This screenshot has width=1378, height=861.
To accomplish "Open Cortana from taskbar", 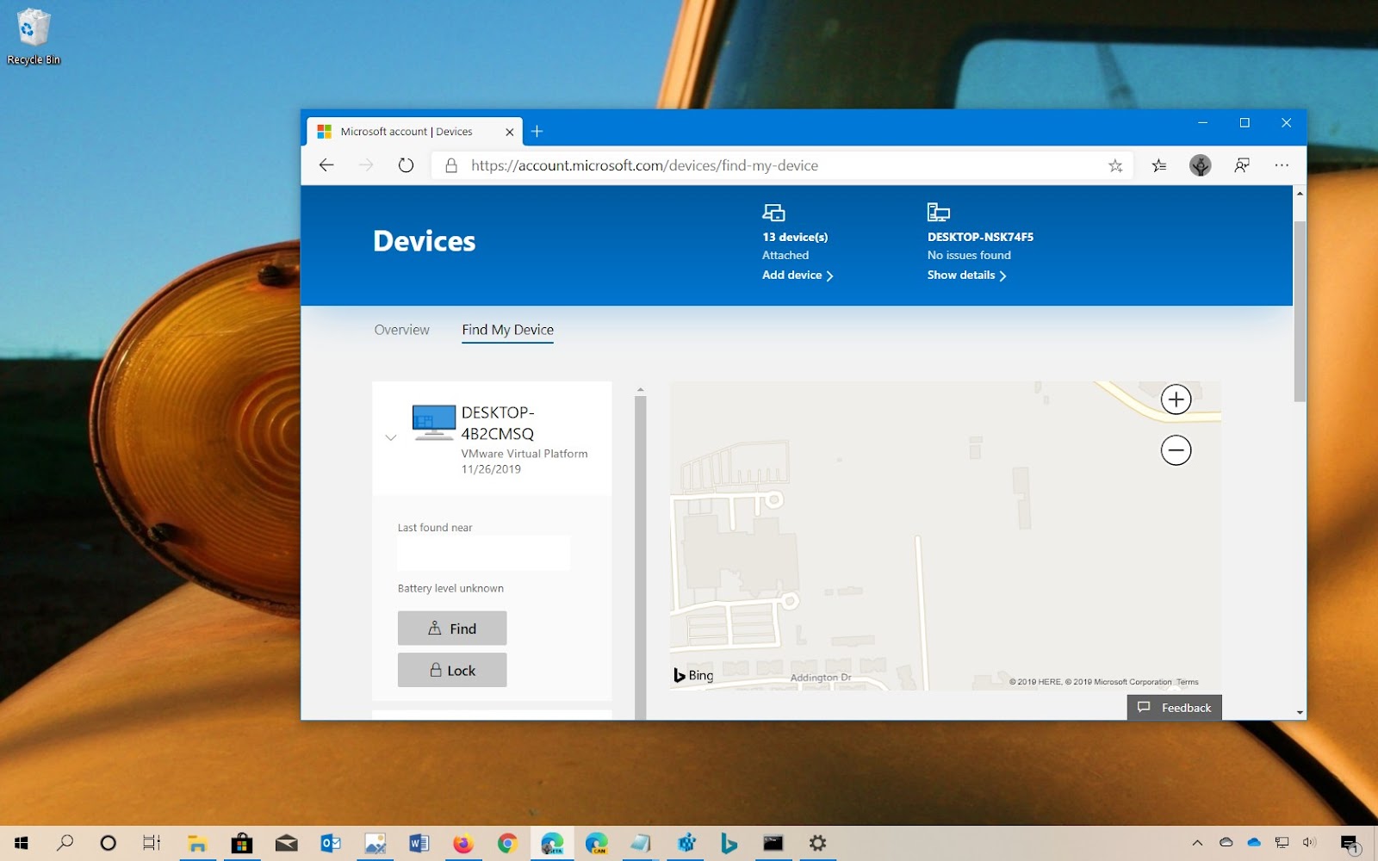I will (x=108, y=843).
